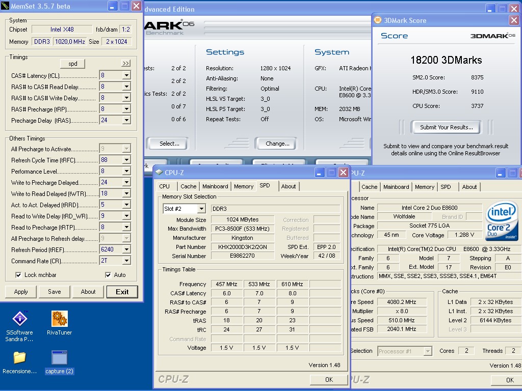Click the 1020,0 MHz memory frequency field
Screen dimensions: 522x391
tap(70, 42)
